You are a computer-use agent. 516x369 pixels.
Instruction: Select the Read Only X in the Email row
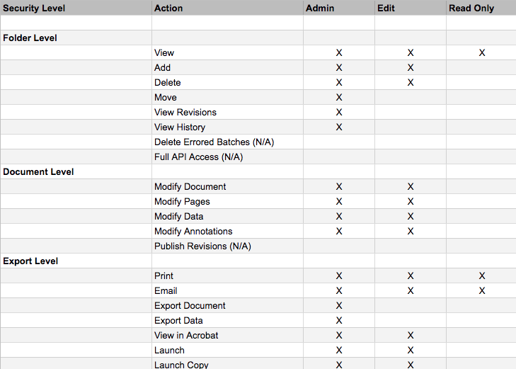pos(482,290)
